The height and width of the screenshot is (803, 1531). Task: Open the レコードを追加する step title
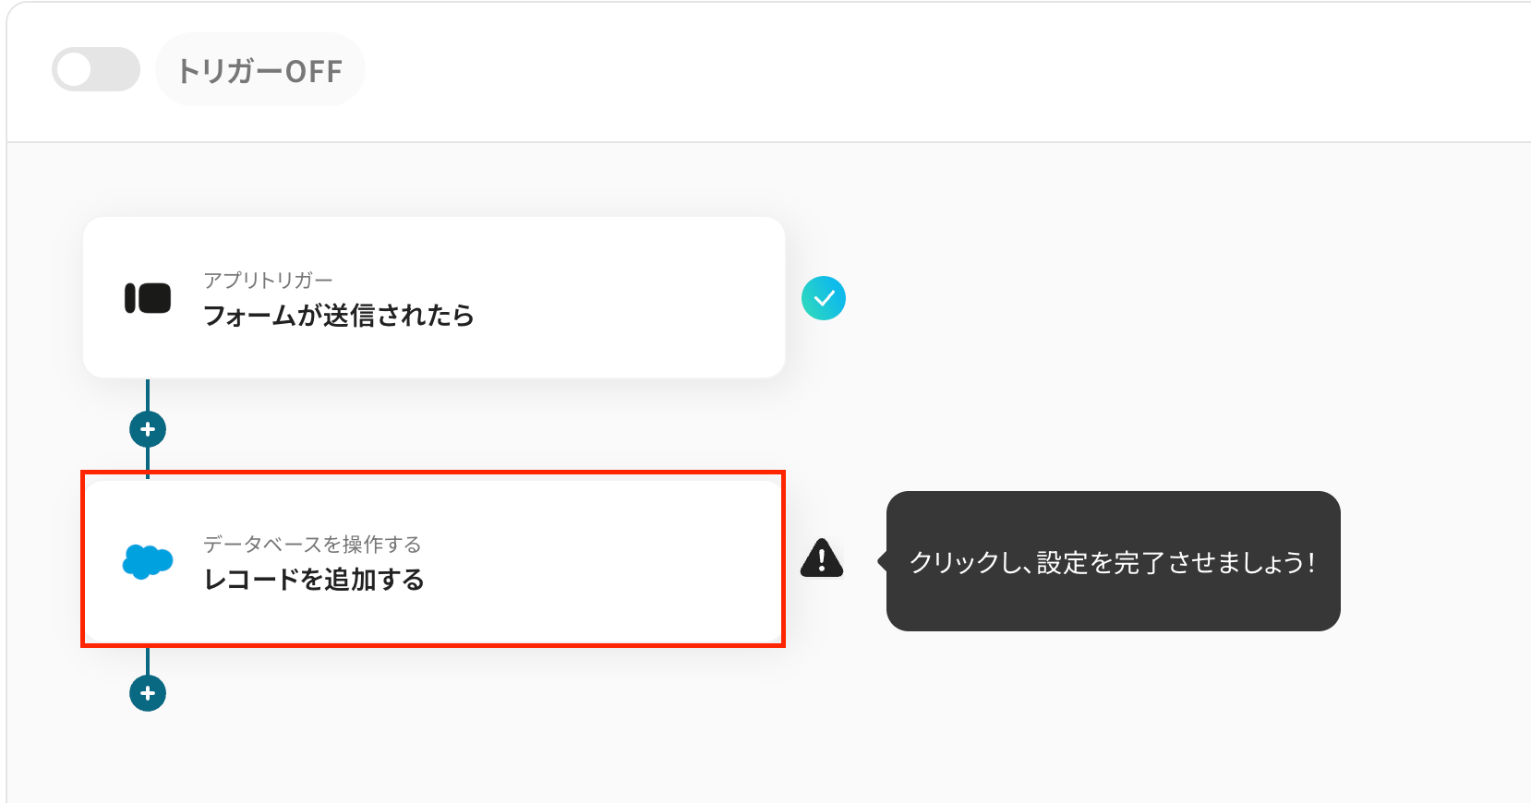point(314,580)
